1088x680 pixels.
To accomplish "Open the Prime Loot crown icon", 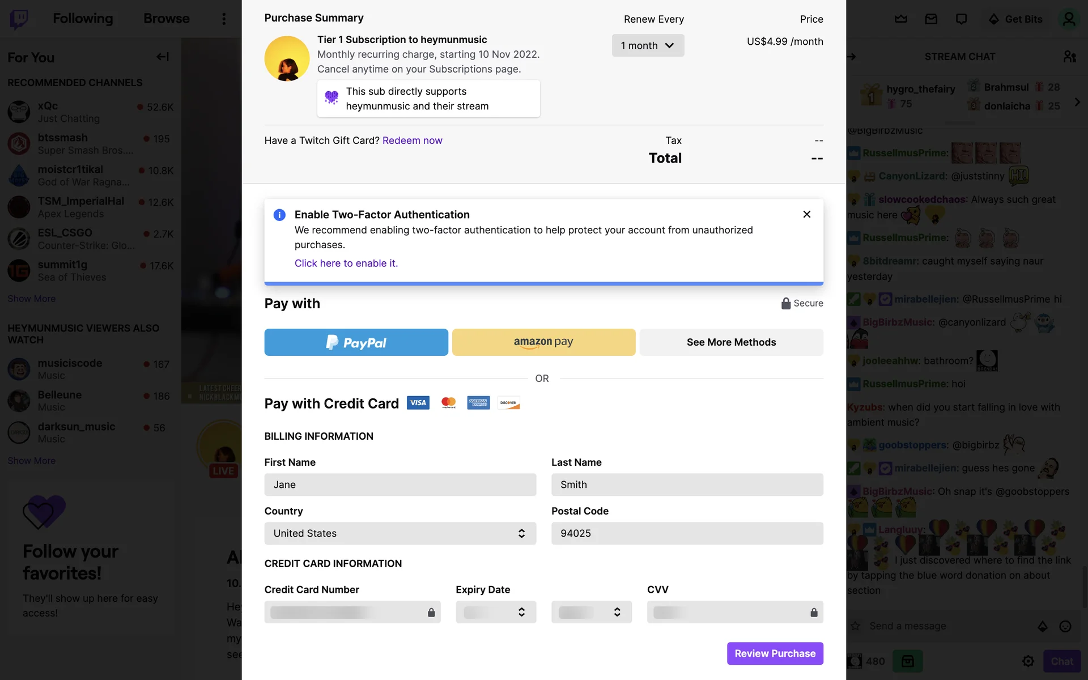I will point(901,19).
